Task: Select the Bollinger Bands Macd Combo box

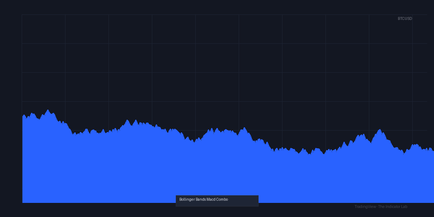Action: click(x=217, y=201)
